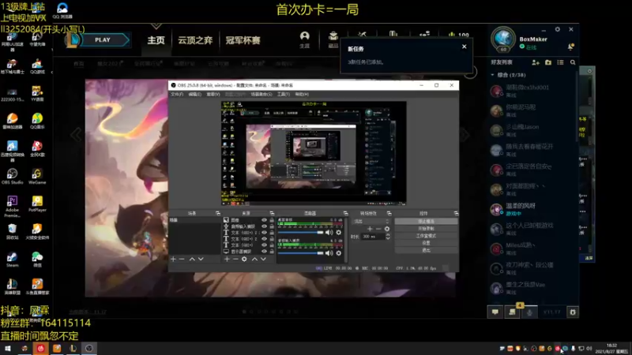This screenshot has height=355, width=632.
Task: Toggle visibility of 显示器捕获 source
Action: tap(264, 251)
